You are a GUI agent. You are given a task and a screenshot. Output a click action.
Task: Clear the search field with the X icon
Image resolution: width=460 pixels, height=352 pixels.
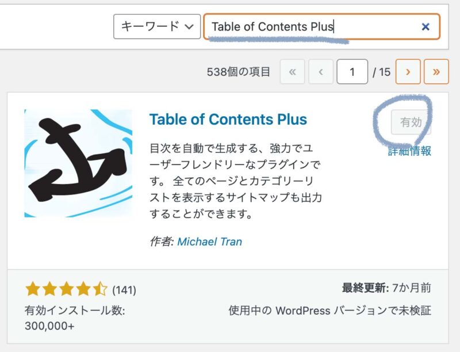(x=425, y=26)
